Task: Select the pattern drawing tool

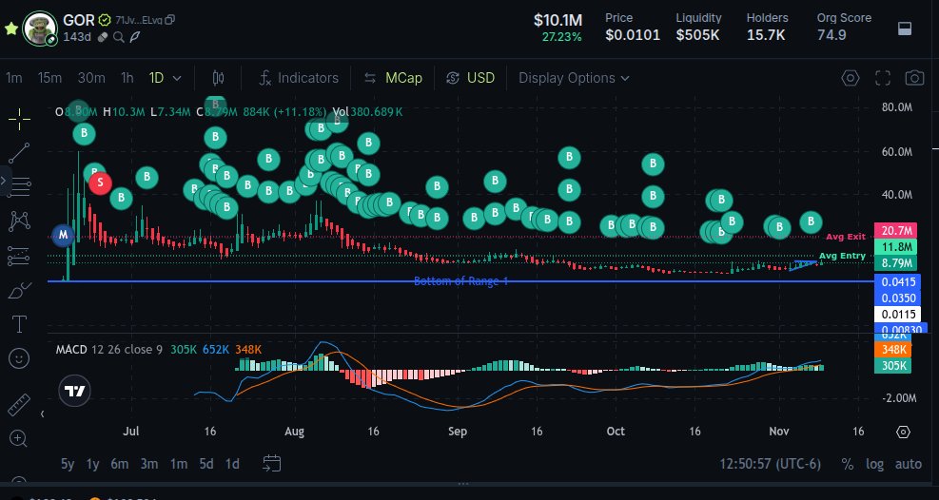Action: tap(19, 221)
